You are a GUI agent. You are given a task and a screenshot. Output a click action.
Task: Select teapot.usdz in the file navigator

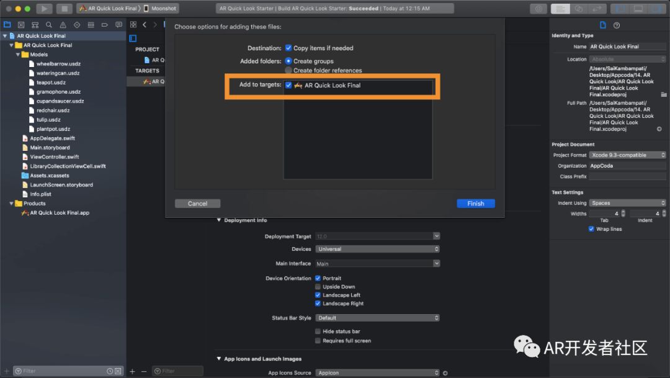pos(51,83)
